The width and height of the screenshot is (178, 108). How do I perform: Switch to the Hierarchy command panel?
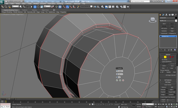tap(166, 15)
